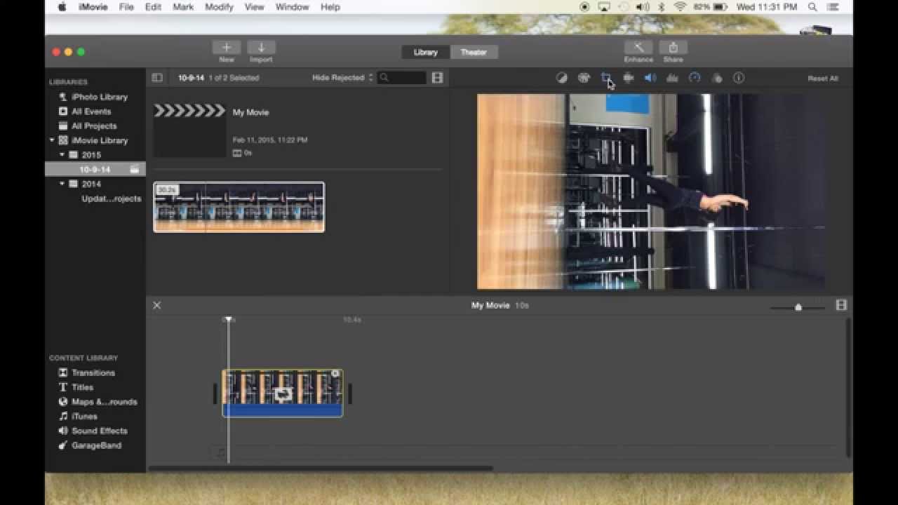Open the Volume adjustment speaker icon
898x505 pixels.
pyautogui.click(x=650, y=78)
